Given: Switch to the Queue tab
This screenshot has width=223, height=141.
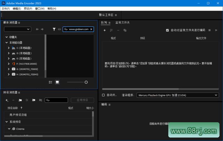Looking at the screenshot, I should coord(104,23).
